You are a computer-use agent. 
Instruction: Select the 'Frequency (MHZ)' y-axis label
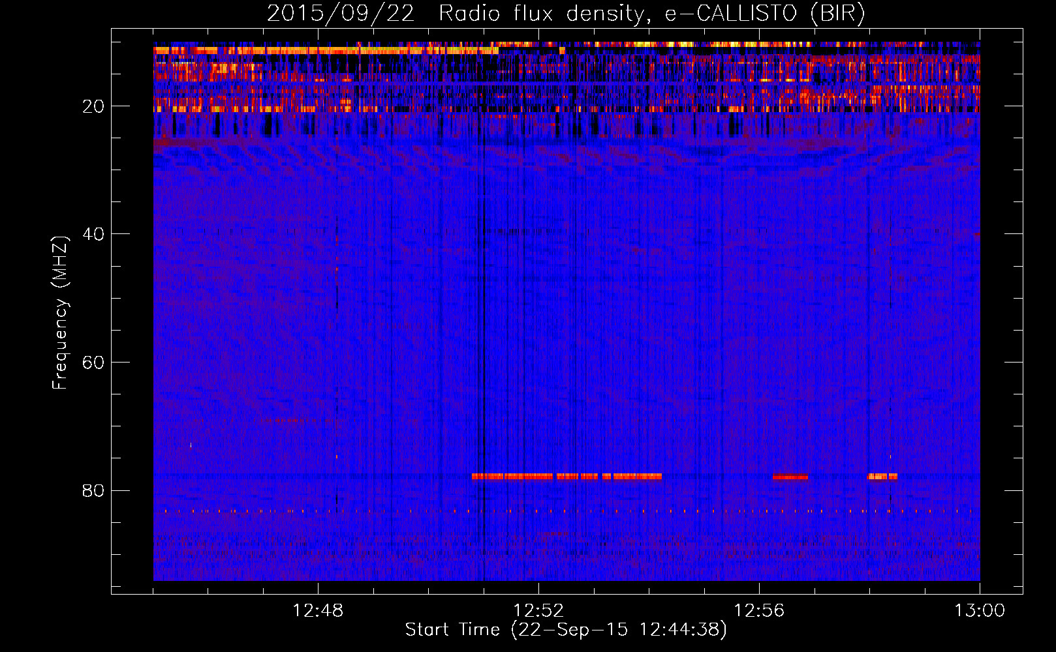pos(60,313)
